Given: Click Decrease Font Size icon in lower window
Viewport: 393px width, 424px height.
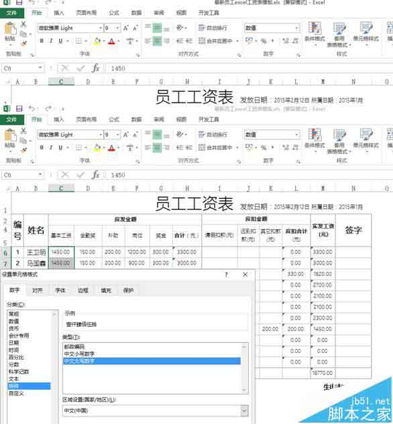Looking at the screenshot, I should (x=135, y=135).
